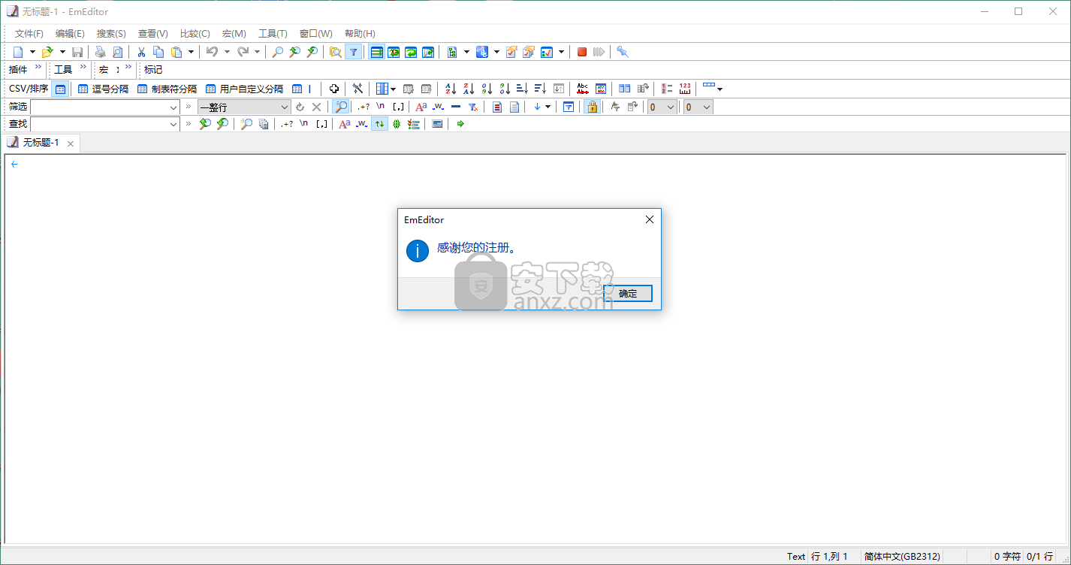Click the magic wand icon in CSV toolbar
The height and width of the screenshot is (565, 1071).
(x=358, y=89)
